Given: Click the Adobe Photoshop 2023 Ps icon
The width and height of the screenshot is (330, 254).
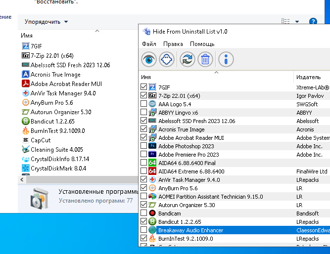Looking at the screenshot, I should pos(152,146).
